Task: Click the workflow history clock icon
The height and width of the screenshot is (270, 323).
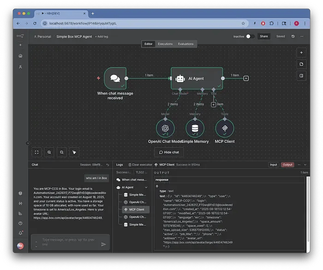Action: [293, 36]
